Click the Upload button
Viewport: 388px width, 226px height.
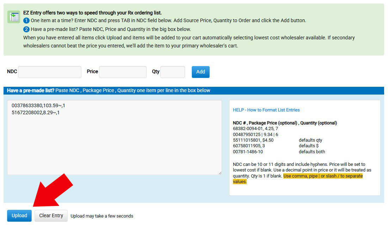tap(19, 215)
